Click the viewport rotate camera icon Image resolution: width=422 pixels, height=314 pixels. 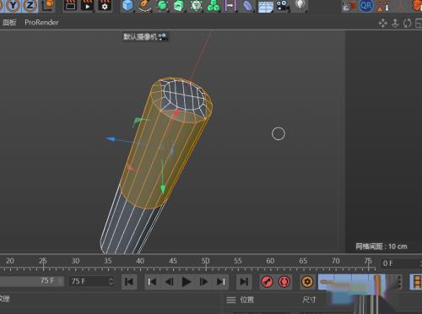pos(407,23)
